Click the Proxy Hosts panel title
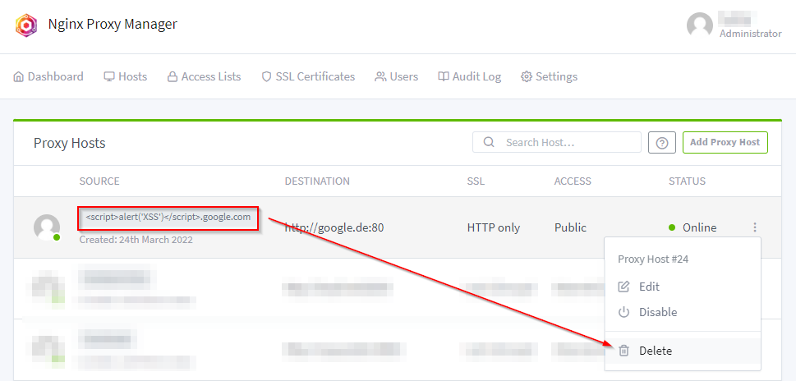 [70, 143]
